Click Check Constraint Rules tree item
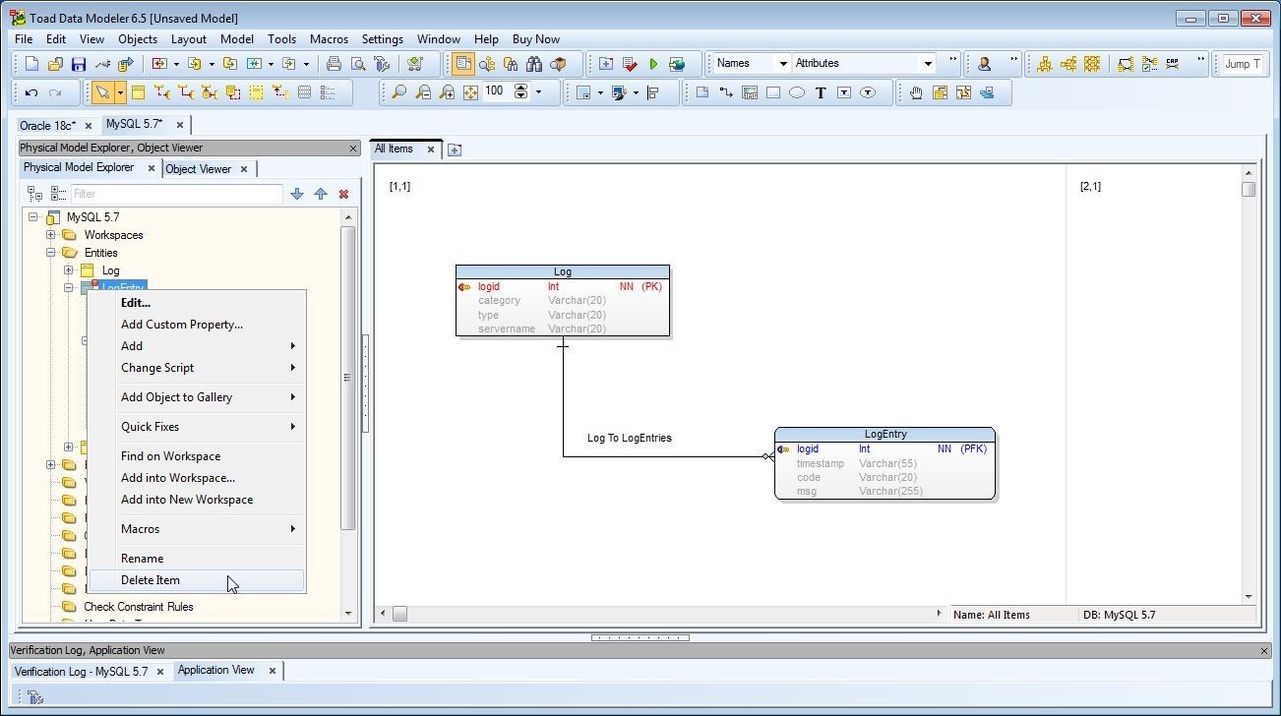Screen dimensions: 1281x716 139,607
